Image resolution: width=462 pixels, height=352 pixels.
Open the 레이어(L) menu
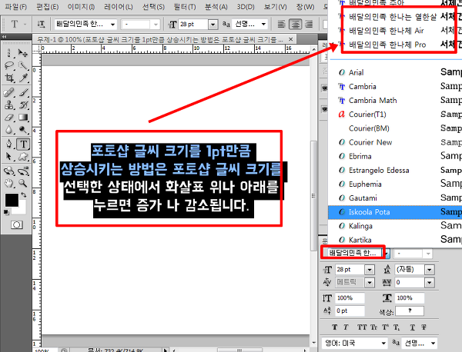[118, 7]
